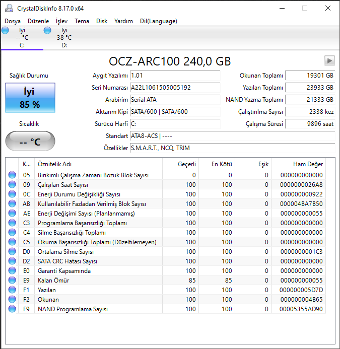Click raw value 000004BA7B50
Screen dimensions: 340x349
point(301,203)
